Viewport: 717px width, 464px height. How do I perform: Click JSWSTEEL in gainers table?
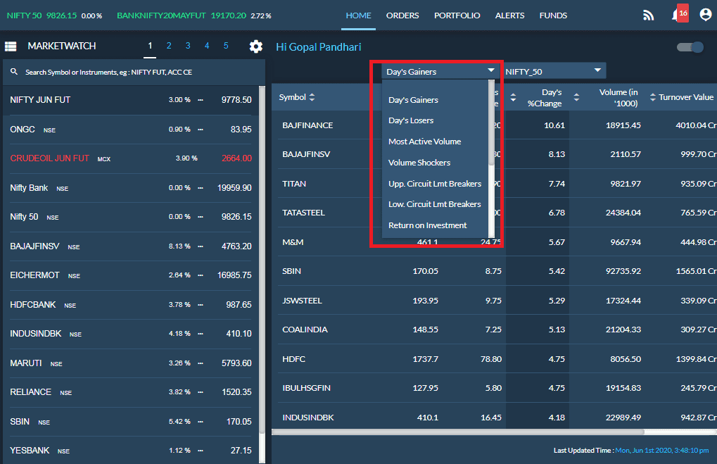point(303,301)
